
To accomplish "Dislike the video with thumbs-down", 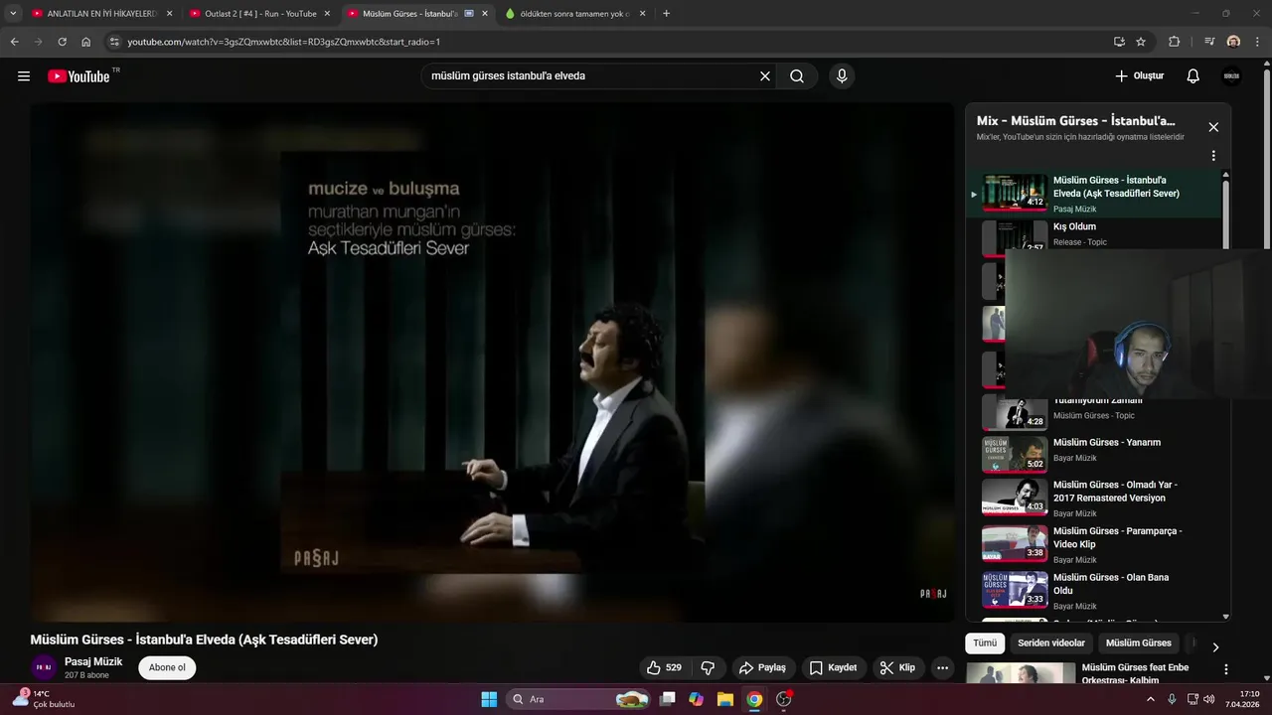I will coord(709,667).
